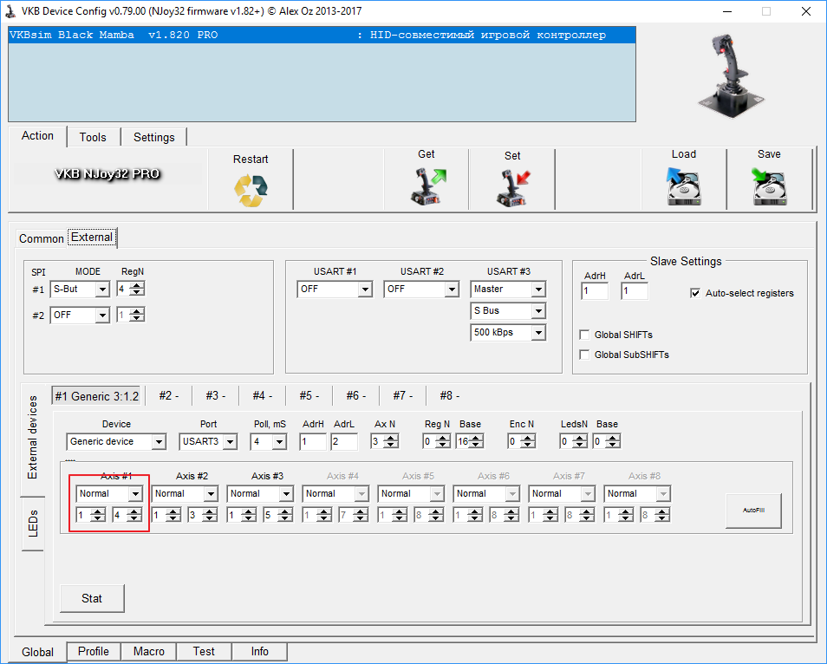Open the External devices vertical tab
This screenshot has height=664, width=827.
tap(33, 437)
